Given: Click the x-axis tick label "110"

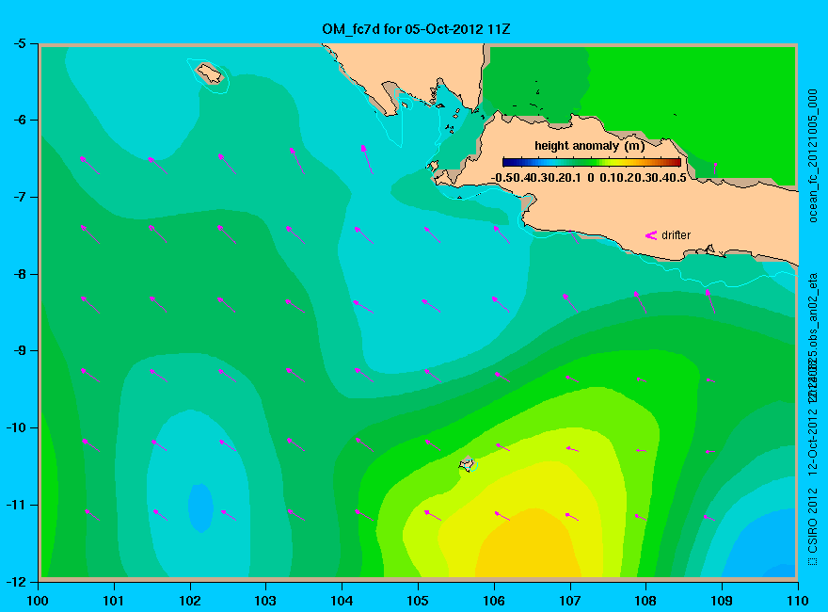Looking at the screenshot, I should click(x=798, y=601).
